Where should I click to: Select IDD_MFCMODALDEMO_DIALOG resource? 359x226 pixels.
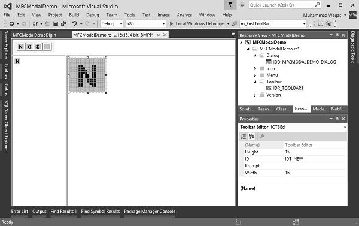(305, 62)
